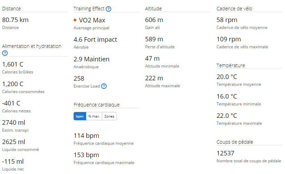Image resolution: width=285 pixels, height=174 pixels.
Task: Click the 80.75 km distance value
Action: (15, 20)
